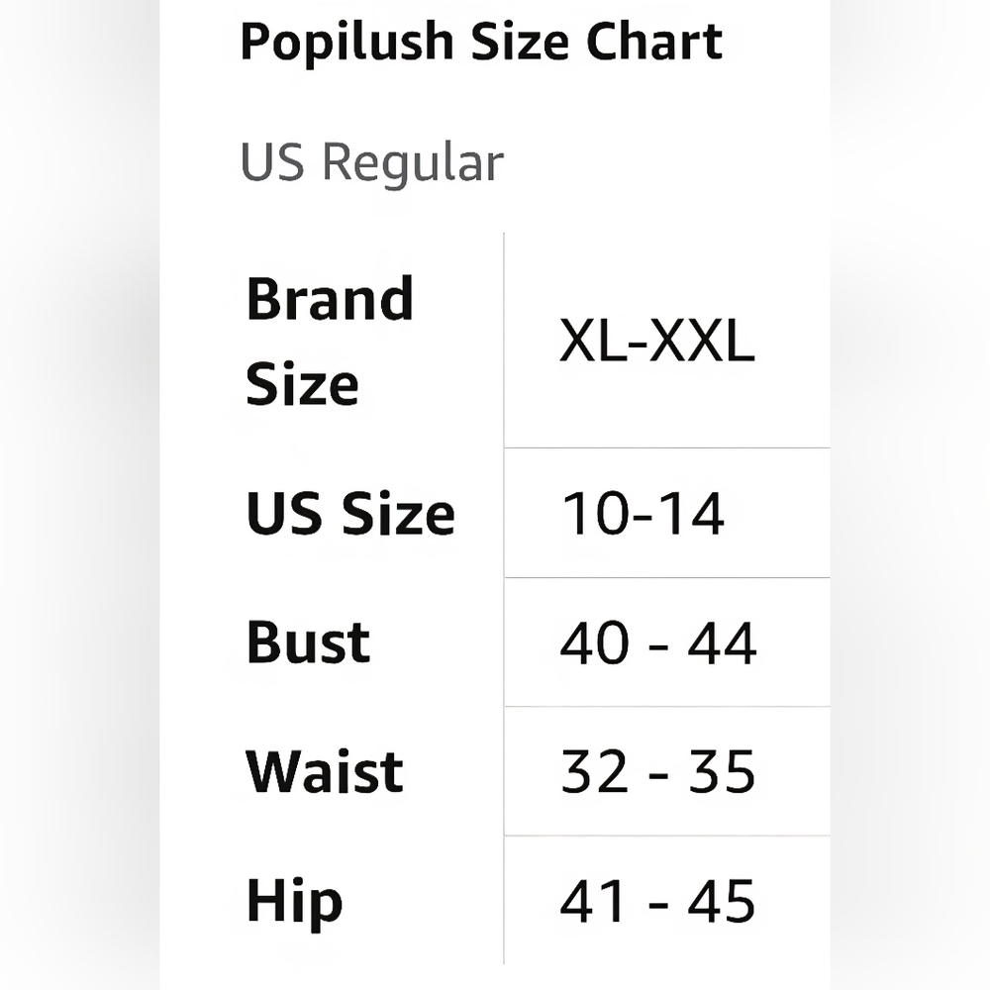Click the US Size row label

tap(349, 514)
